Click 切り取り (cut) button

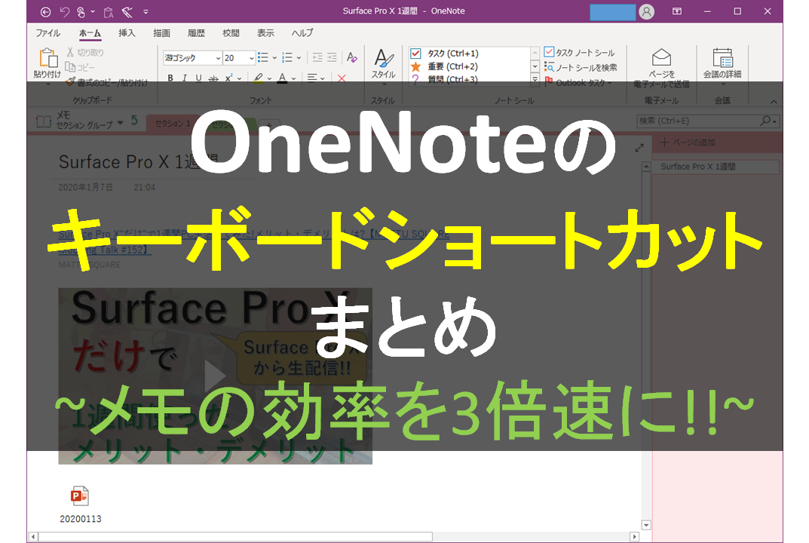coord(85,53)
